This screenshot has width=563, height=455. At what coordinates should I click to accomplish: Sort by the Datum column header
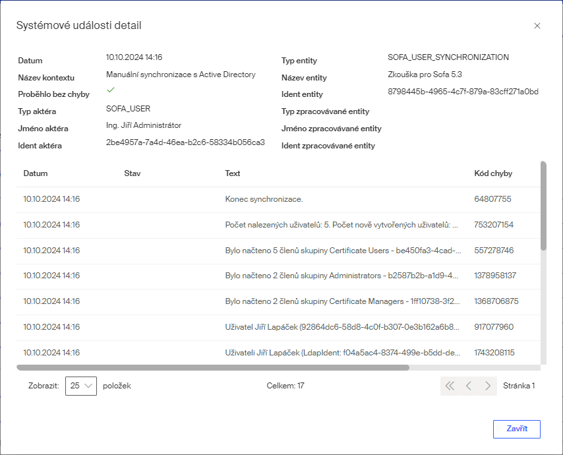click(36, 173)
